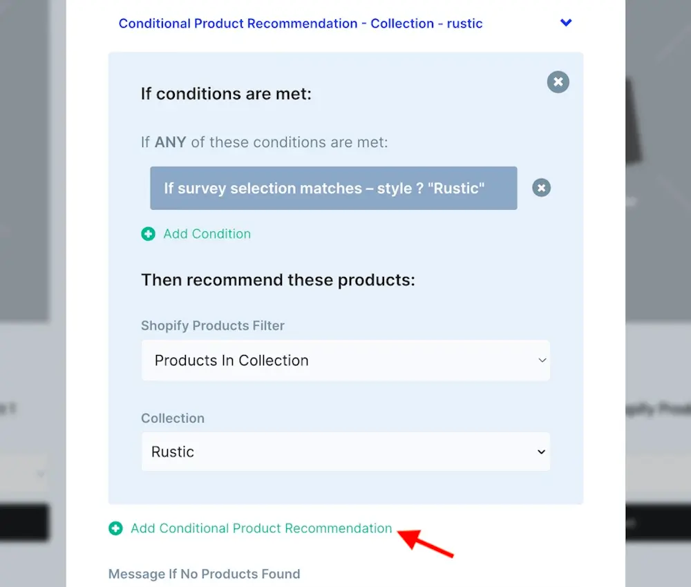Click the "Shopify Products Filter" field label
The width and height of the screenshot is (691, 587).
point(212,325)
